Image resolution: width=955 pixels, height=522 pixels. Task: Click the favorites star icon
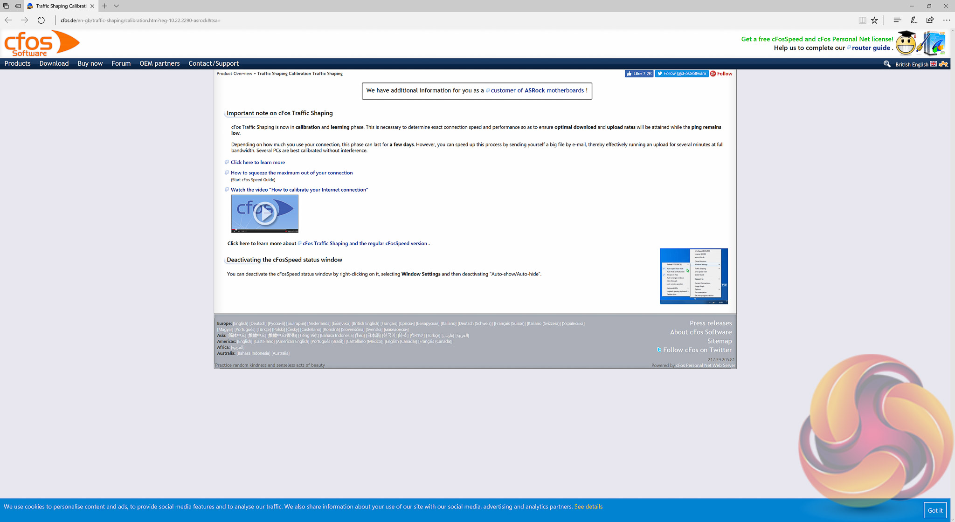coord(874,20)
